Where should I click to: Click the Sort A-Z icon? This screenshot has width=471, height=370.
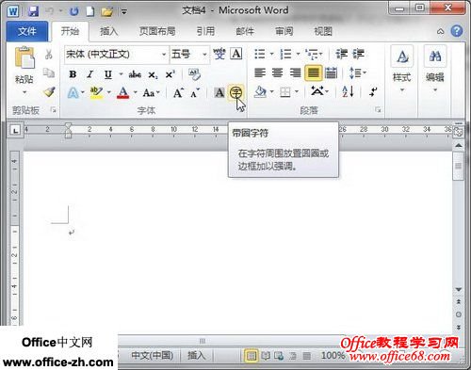pos(348,91)
